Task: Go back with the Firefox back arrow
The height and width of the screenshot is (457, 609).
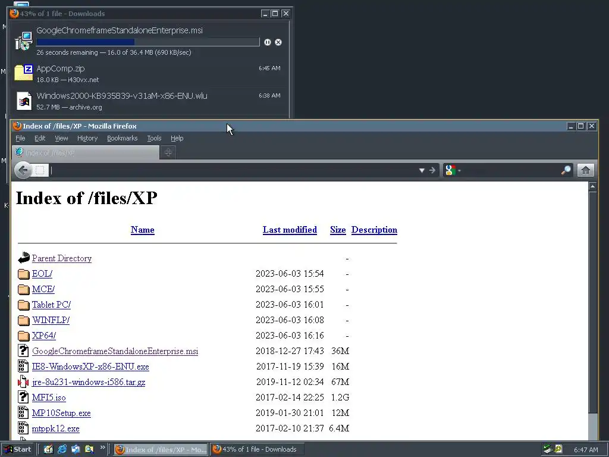Action: coord(23,170)
